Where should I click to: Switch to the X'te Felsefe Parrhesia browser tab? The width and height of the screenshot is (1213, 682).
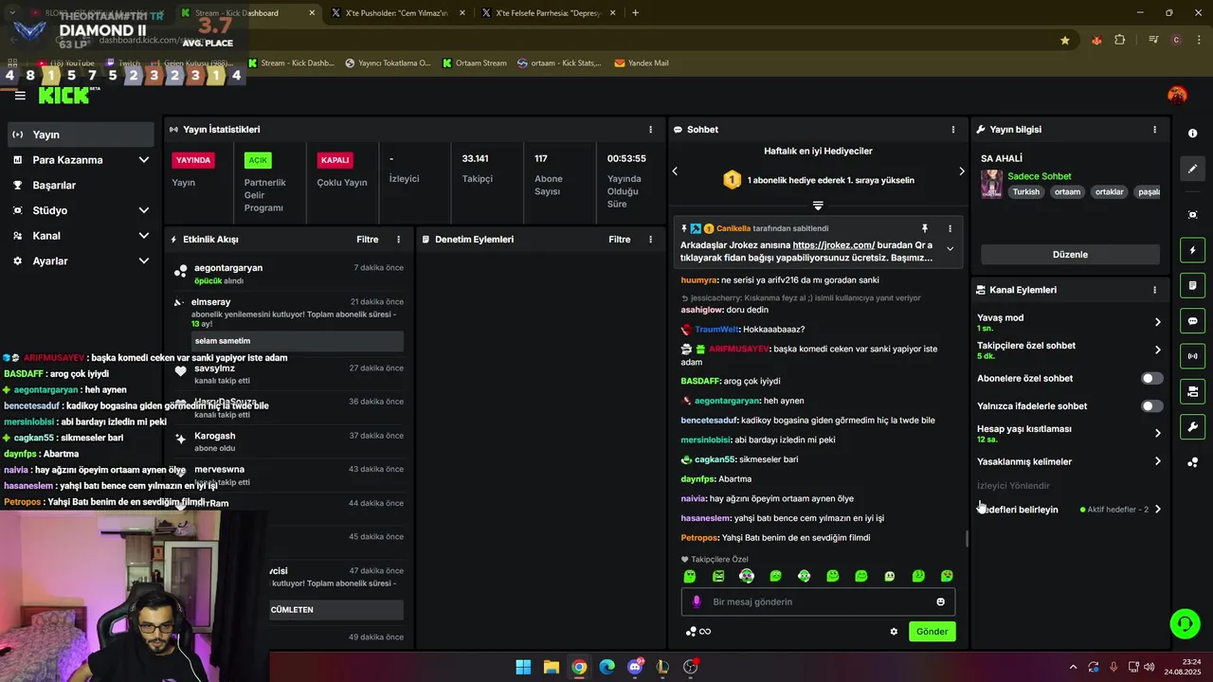pos(548,13)
